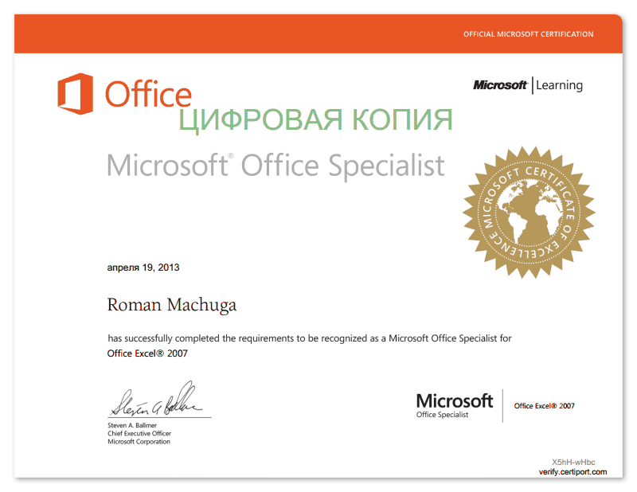This screenshot has width=637, height=492.
Task: Click the orange Office logo icon
Action: coord(76,93)
